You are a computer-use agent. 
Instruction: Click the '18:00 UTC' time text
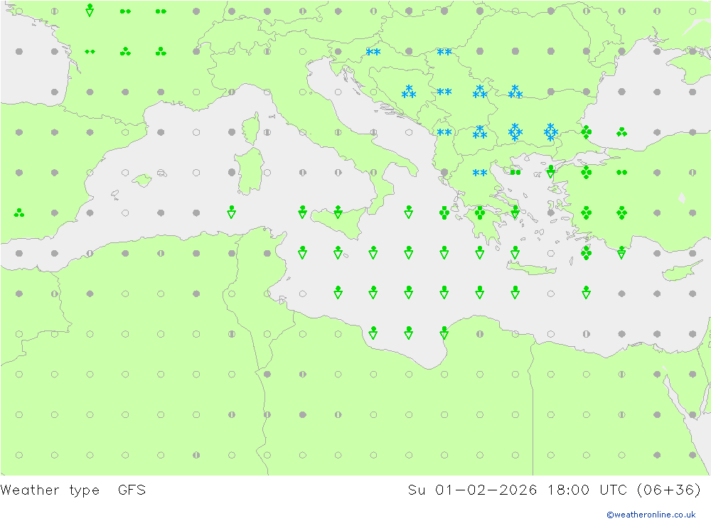click(587, 490)
